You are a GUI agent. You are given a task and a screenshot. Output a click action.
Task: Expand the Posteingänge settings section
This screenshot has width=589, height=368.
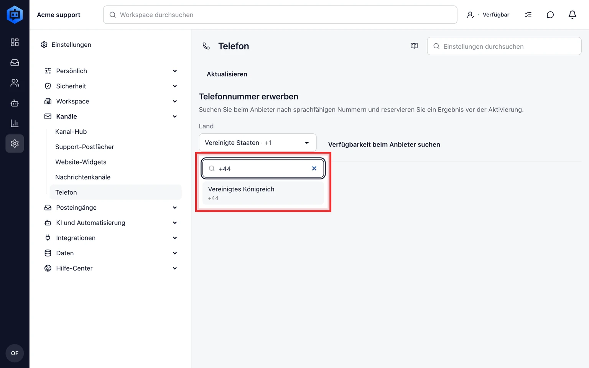click(x=111, y=207)
